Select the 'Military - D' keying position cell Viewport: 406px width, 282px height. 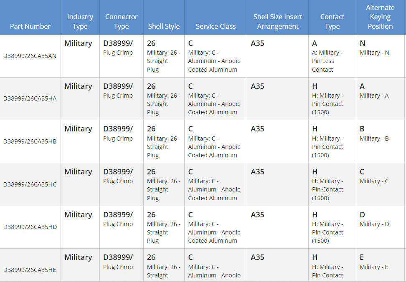[374, 224]
